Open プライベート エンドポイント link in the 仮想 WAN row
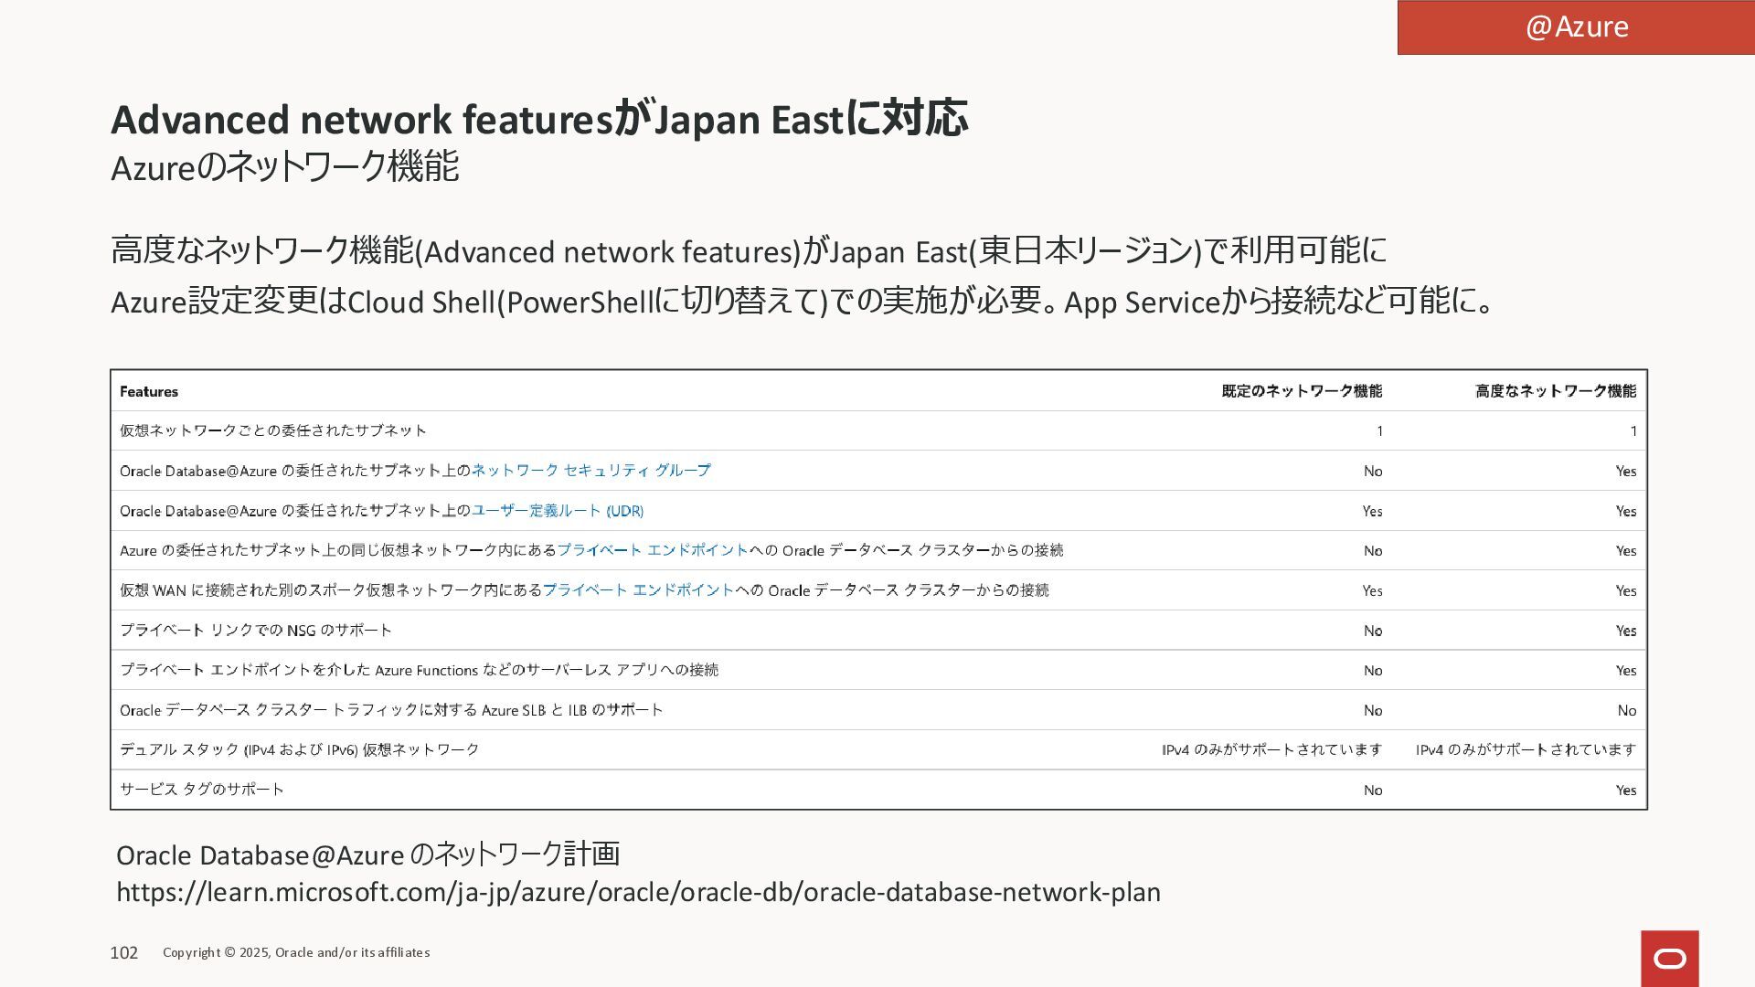The width and height of the screenshot is (1755, 987). [x=638, y=589]
